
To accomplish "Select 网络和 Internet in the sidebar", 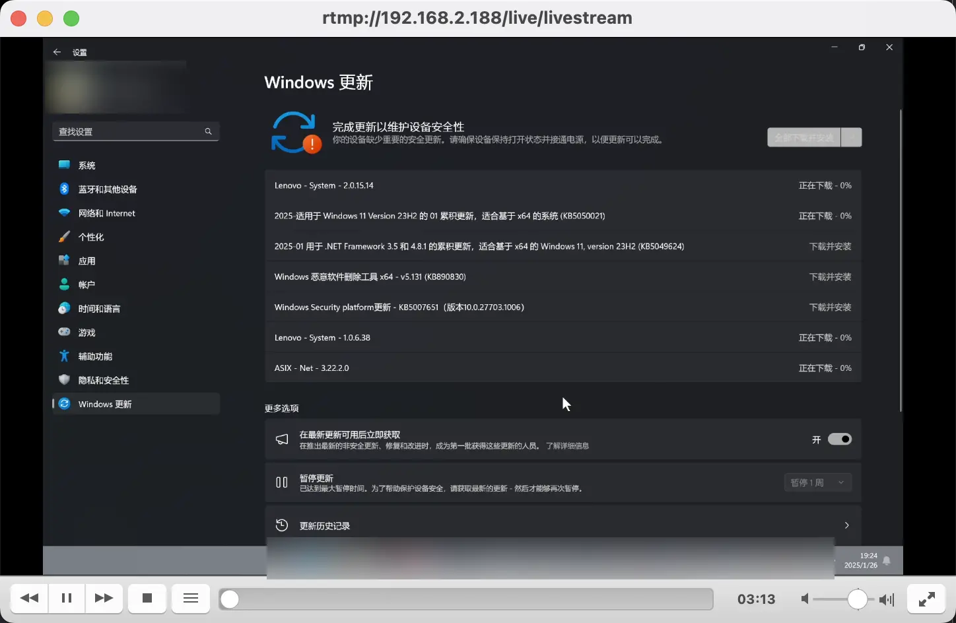I will click(135, 213).
